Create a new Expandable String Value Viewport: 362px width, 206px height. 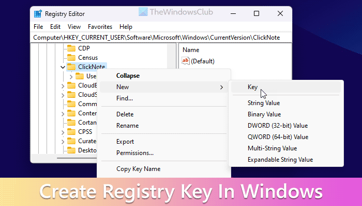point(286,160)
